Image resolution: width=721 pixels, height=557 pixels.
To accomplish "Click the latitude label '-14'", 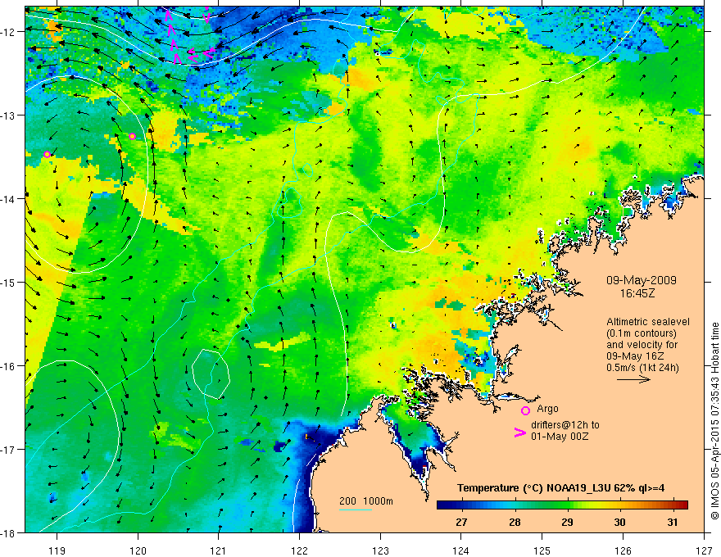I will (9, 199).
